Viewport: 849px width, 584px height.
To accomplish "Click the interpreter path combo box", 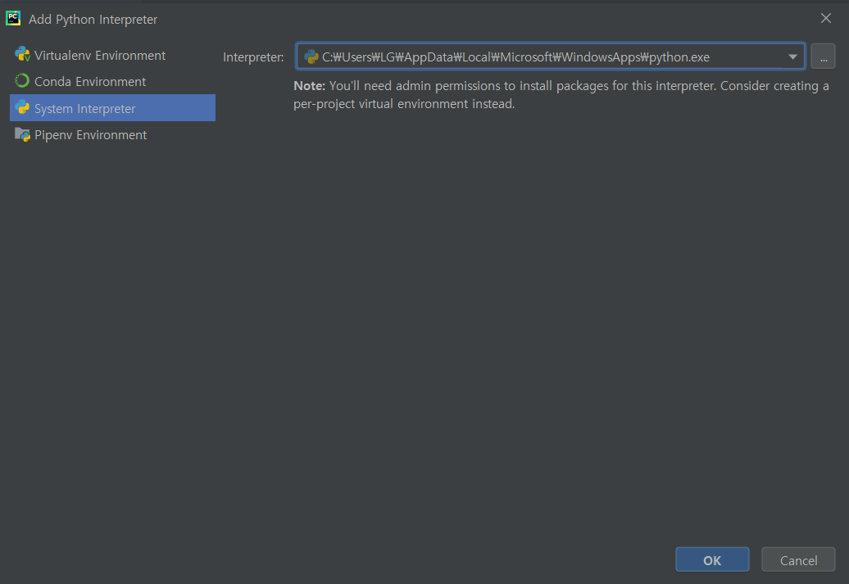I will click(551, 57).
